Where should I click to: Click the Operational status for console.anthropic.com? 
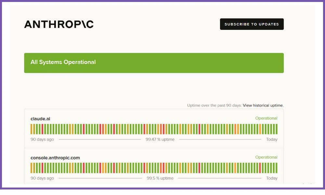266,157
